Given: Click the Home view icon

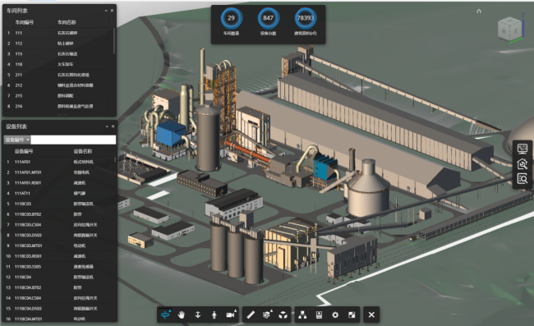Looking at the screenshot, I should pyautogui.click(x=479, y=11).
